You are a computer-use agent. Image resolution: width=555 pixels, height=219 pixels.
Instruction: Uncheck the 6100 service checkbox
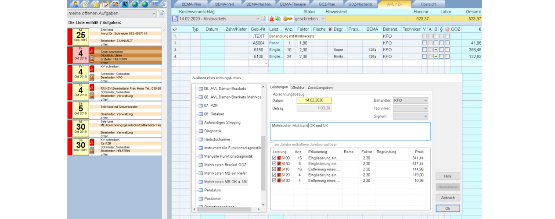tap(274, 158)
